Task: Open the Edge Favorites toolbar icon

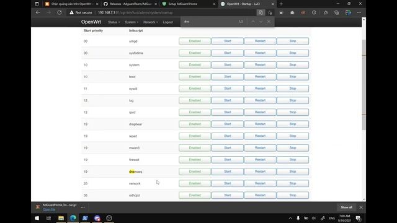Action: click(x=326, y=12)
